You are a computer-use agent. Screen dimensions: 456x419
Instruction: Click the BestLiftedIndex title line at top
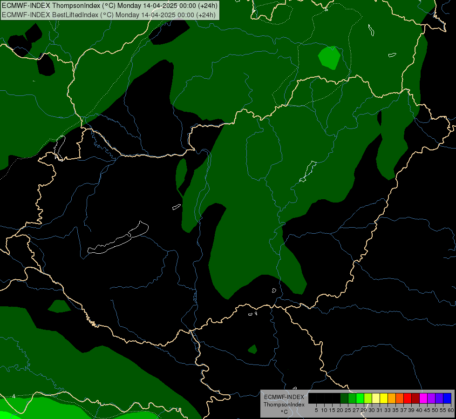pyautogui.click(x=109, y=14)
